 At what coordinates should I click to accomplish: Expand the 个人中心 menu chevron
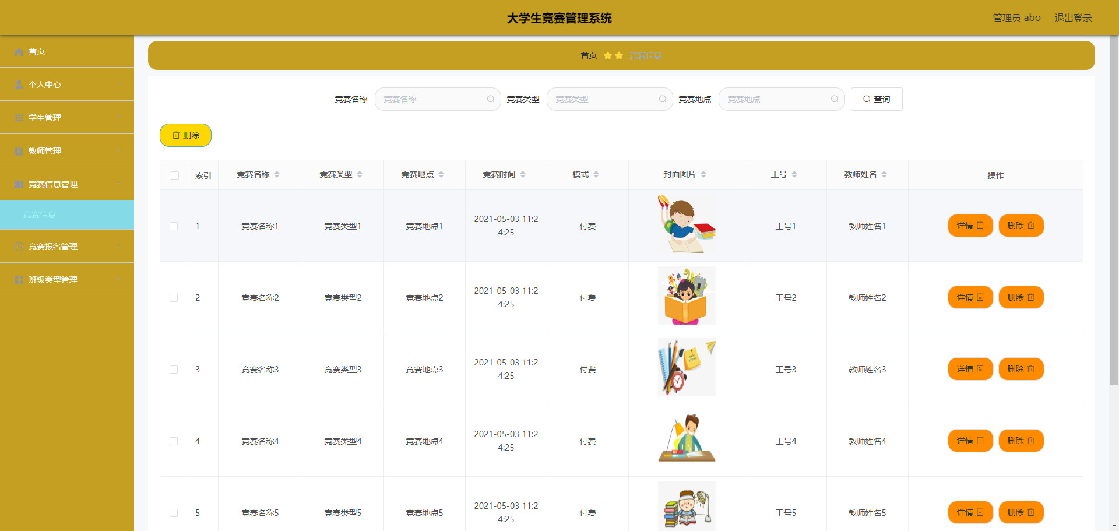pyautogui.click(x=119, y=85)
